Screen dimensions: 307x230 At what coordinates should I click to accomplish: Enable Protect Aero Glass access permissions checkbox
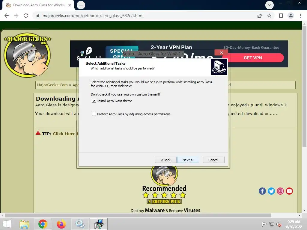[x=94, y=114]
